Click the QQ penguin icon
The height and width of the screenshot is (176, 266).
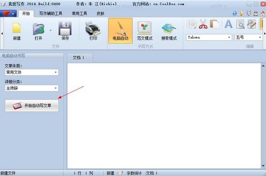coord(256,14)
